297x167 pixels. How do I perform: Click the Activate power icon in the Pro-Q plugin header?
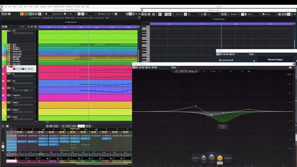[134, 67]
